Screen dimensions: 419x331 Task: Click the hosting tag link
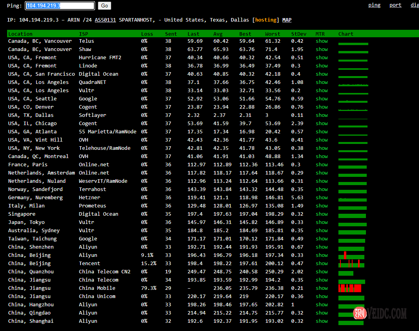click(266, 20)
